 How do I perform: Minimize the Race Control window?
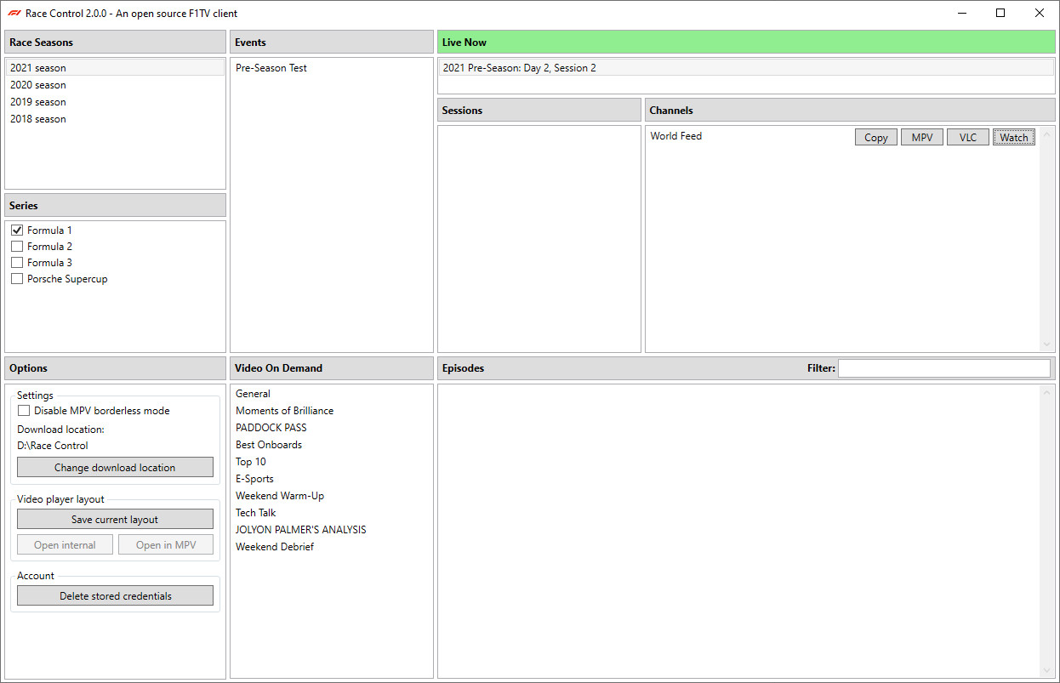coord(962,13)
